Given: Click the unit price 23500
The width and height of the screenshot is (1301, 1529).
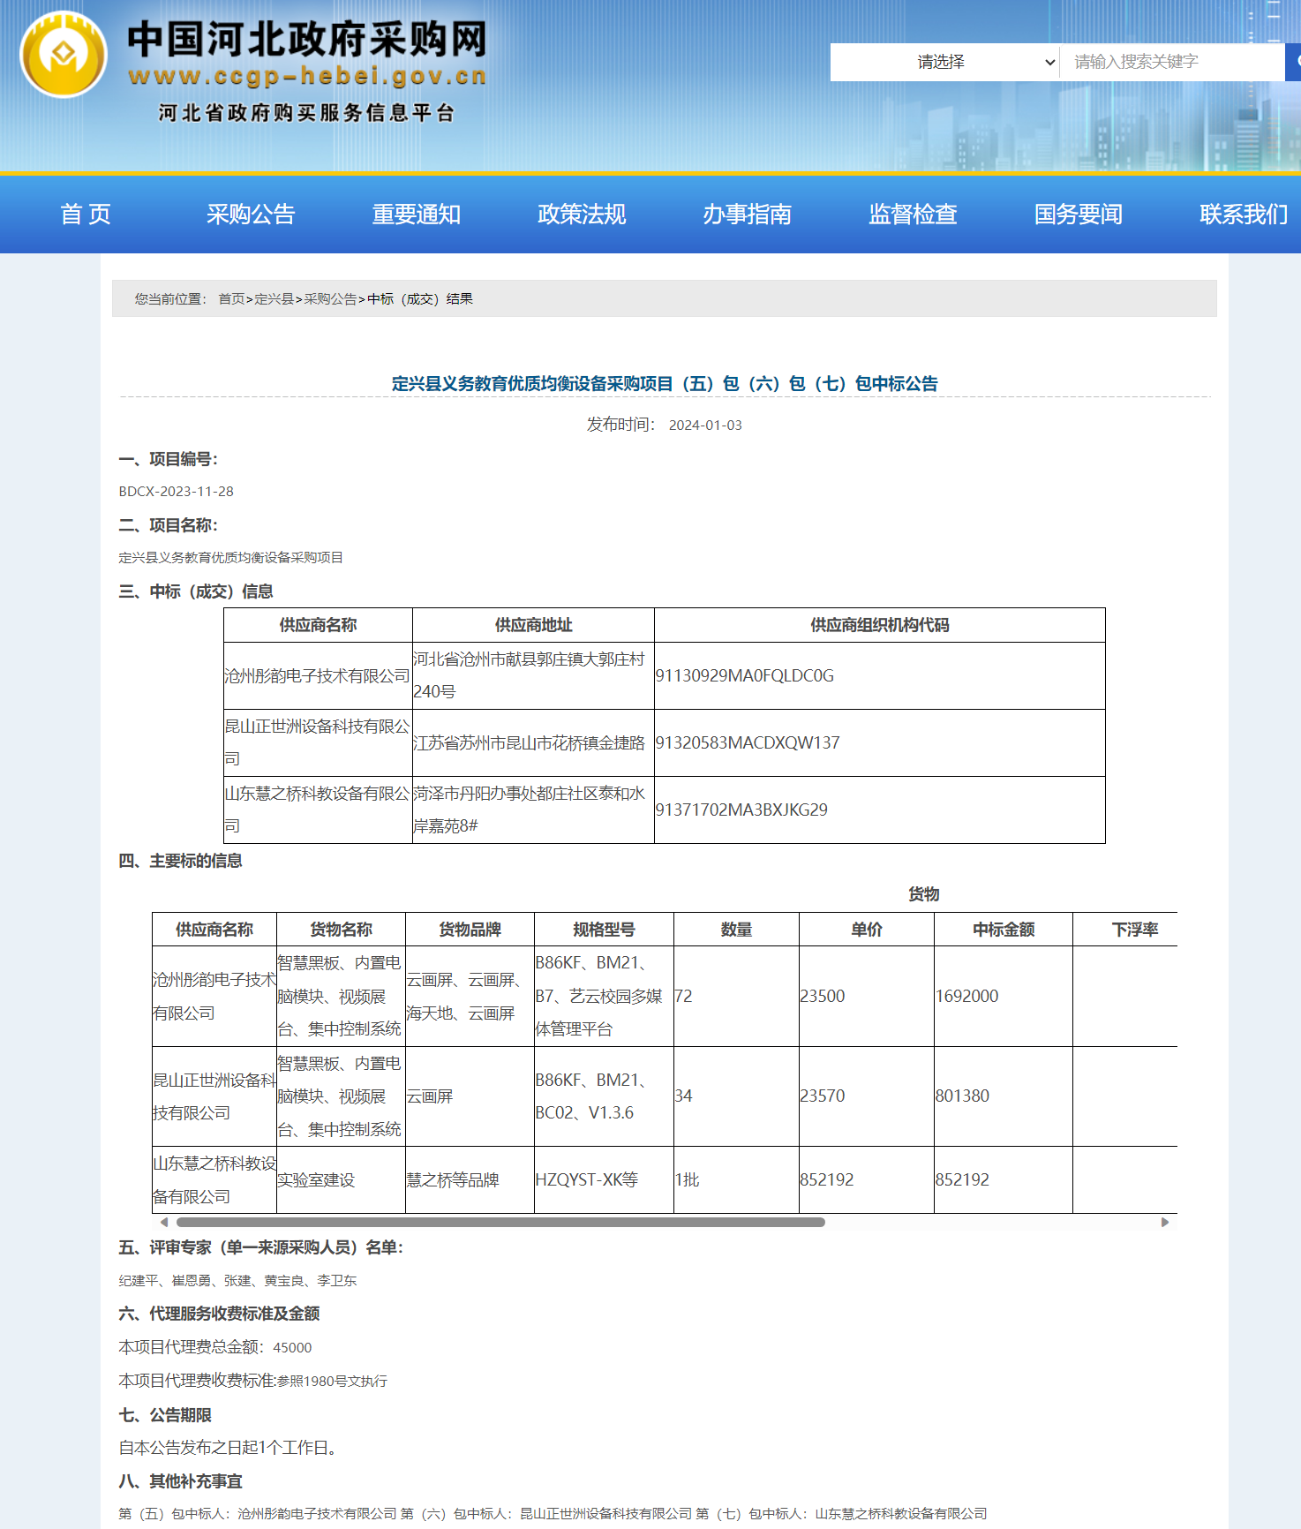Looking at the screenshot, I should click(x=823, y=997).
